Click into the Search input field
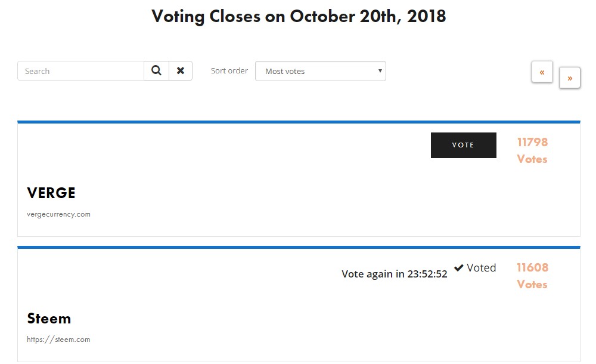Viewport: 596px width, 364px height. tap(80, 71)
